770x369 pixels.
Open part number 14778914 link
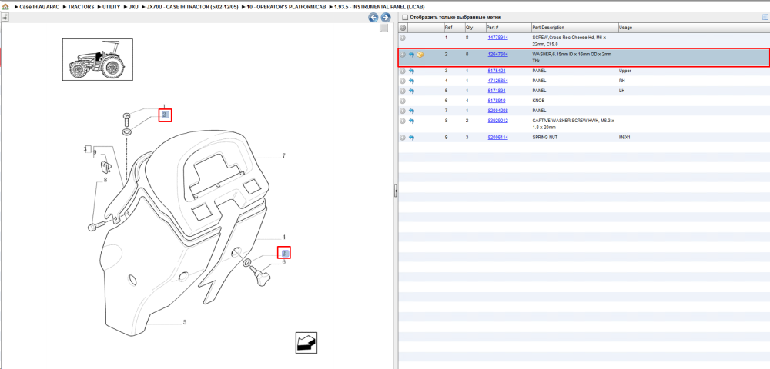[497, 37]
